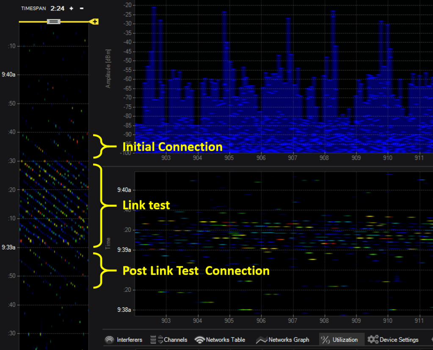Click the Wi-Fi icon for Networks Table
The image size is (433, 350).
pos(199,339)
